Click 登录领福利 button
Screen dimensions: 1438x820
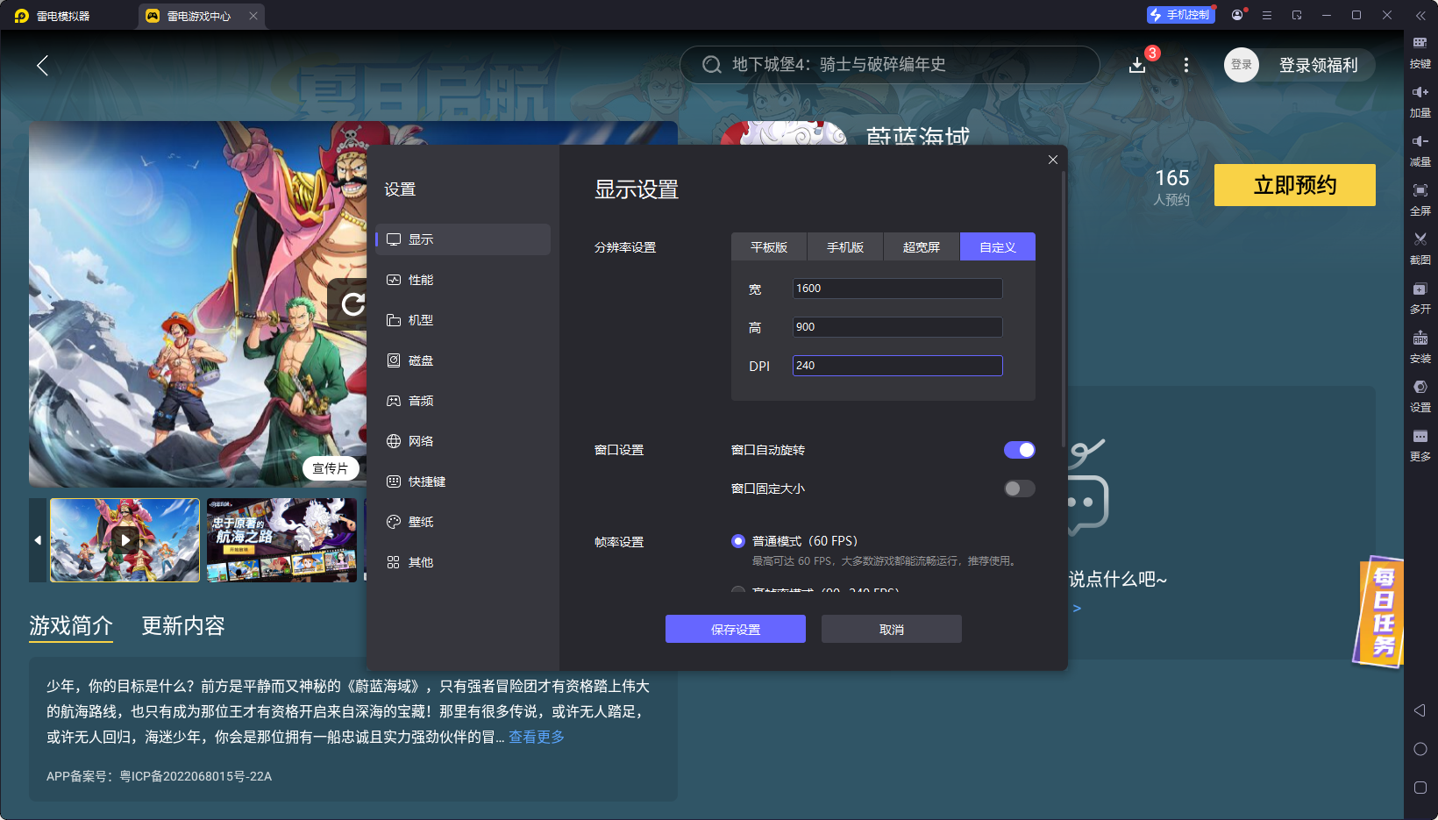click(x=1318, y=65)
